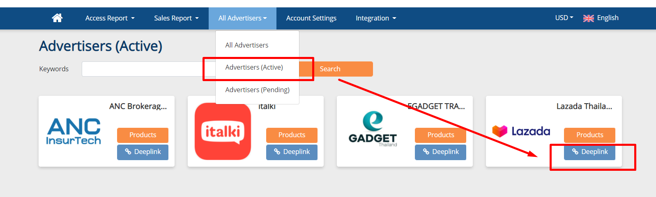Expand the Access Report dropdown
Screen dimensions: 656x197
tap(110, 18)
